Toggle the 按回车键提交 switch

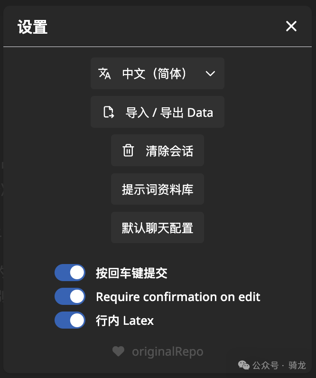click(70, 273)
